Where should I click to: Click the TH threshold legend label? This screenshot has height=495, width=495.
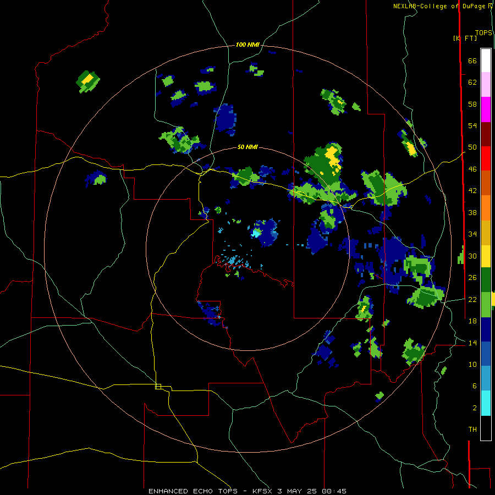pyautogui.click(x=472, y=429)
